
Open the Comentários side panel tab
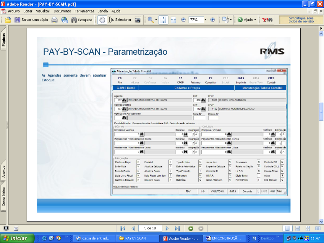[4, 197]
